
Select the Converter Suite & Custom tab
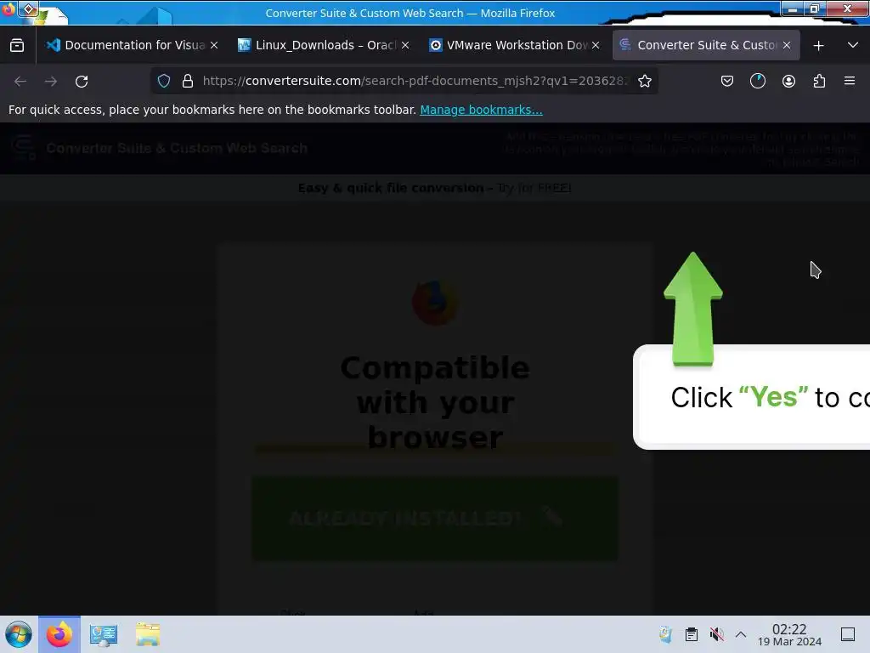tap(706, 46)
